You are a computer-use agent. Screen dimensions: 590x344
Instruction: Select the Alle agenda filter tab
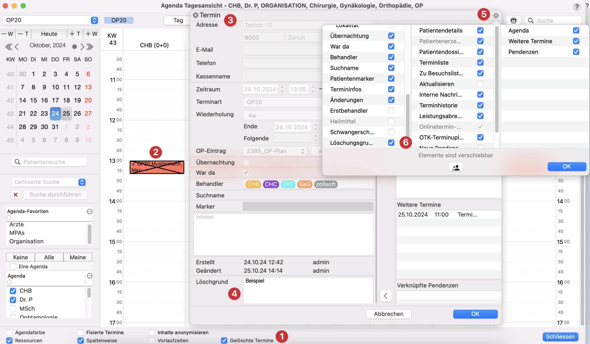49,257
